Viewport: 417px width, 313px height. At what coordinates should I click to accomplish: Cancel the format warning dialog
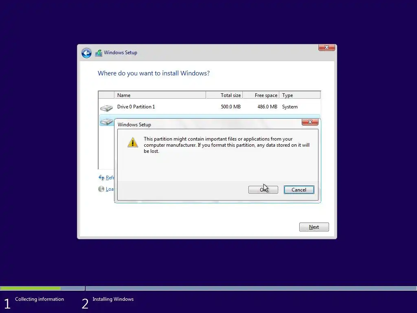pos(299,190)
